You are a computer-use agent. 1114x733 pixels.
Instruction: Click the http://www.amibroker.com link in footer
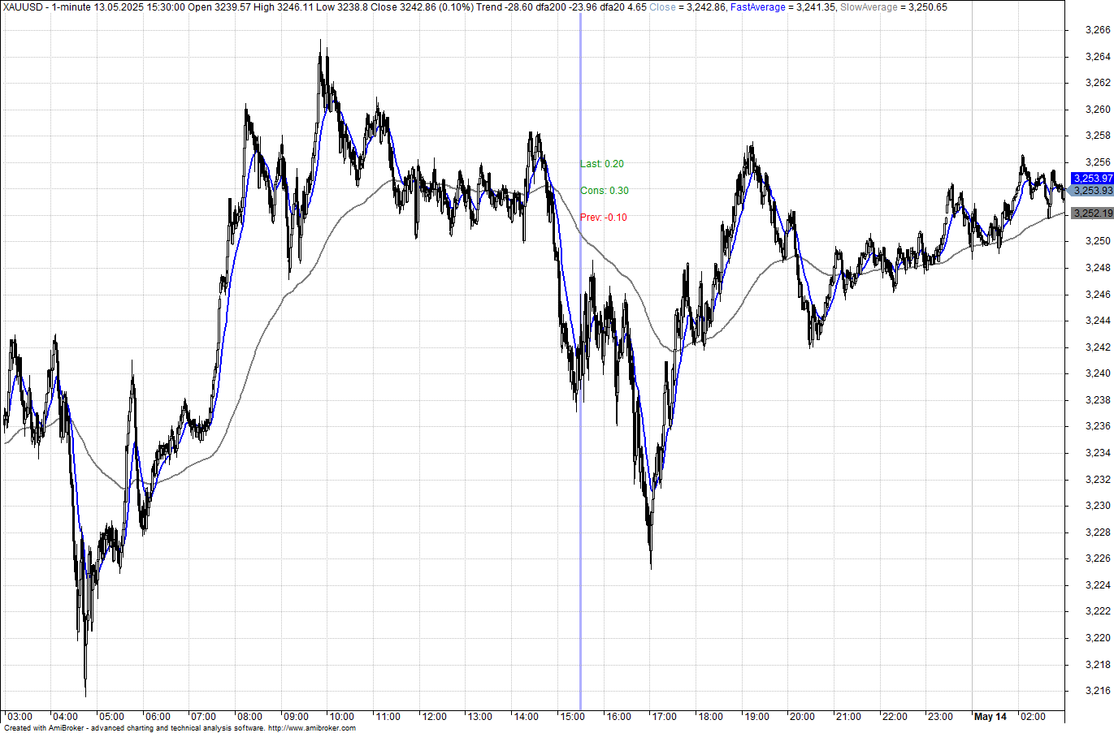pyautogui.click(x=311, y=728)
